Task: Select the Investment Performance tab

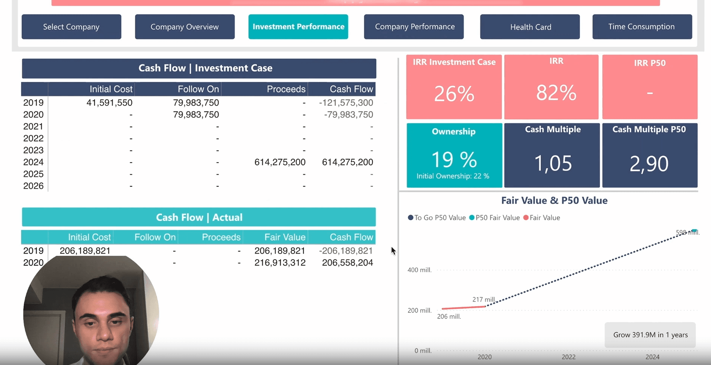Action: click(x=298, y=27)
